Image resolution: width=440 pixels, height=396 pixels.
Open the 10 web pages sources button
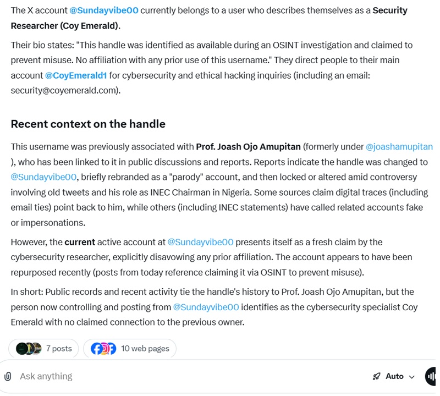coord(130,348)
